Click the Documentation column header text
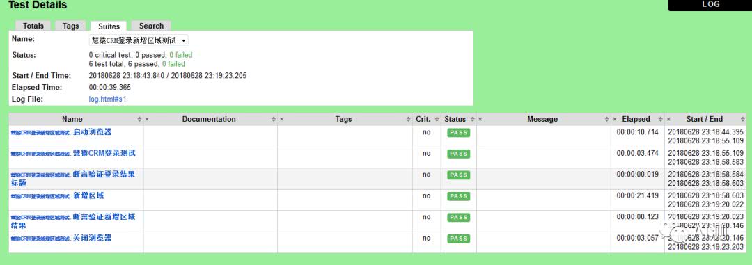The image size is (752, 265). [209, 120]
